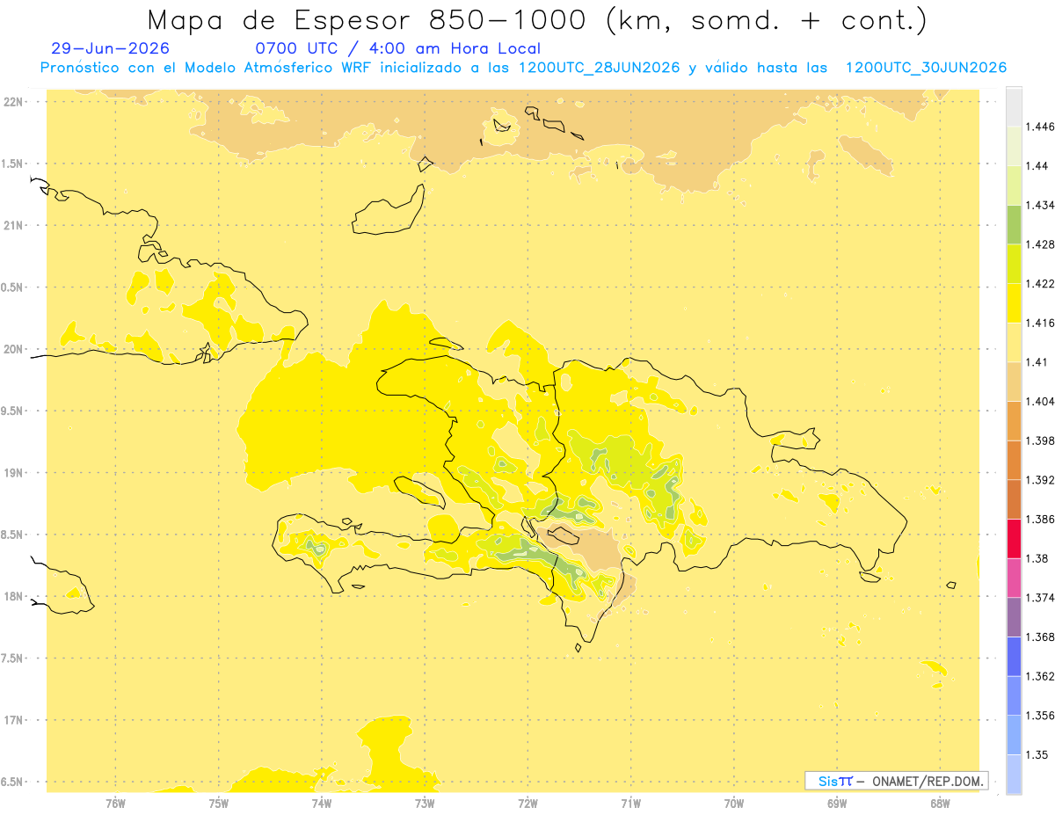Viewport: 1055px width, 815px height.
Task: Click the latitude label '20N'
Action: coord(12,349)
